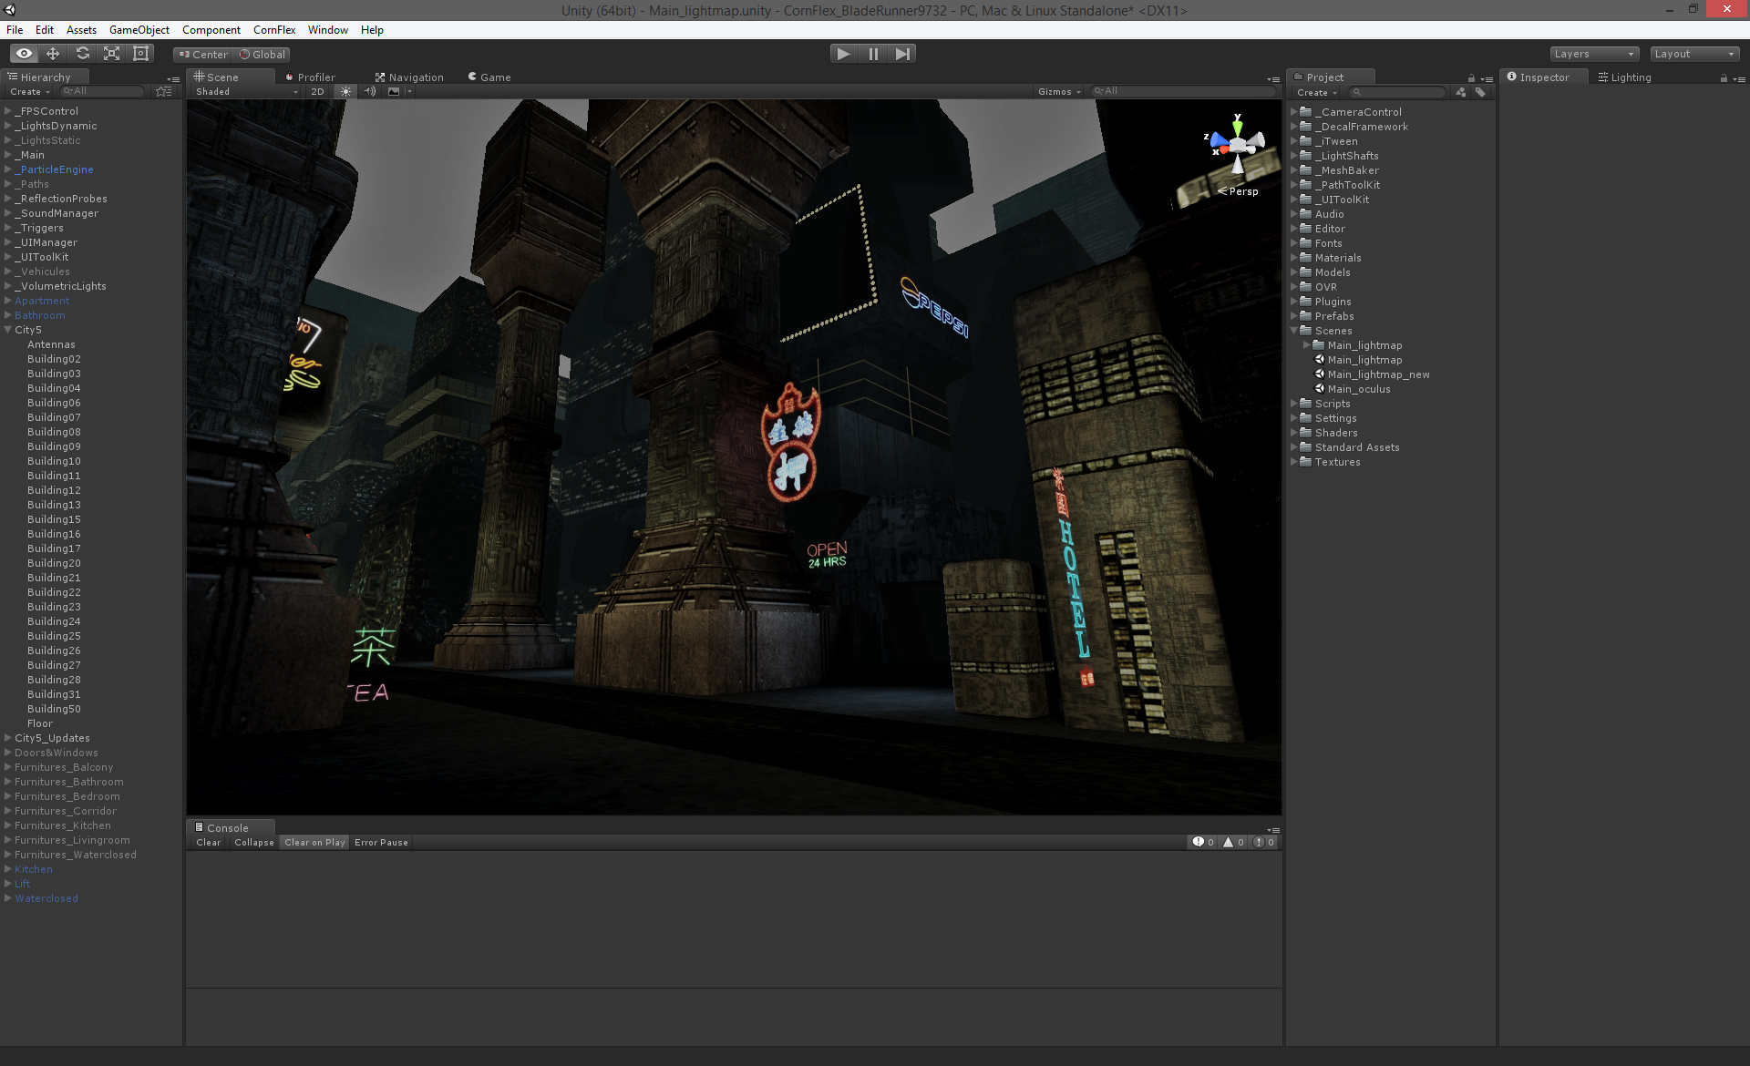Open the Gizmos dropdown
The height and width of the screenshot is (1066, 1750).
tap(1059, 91)
